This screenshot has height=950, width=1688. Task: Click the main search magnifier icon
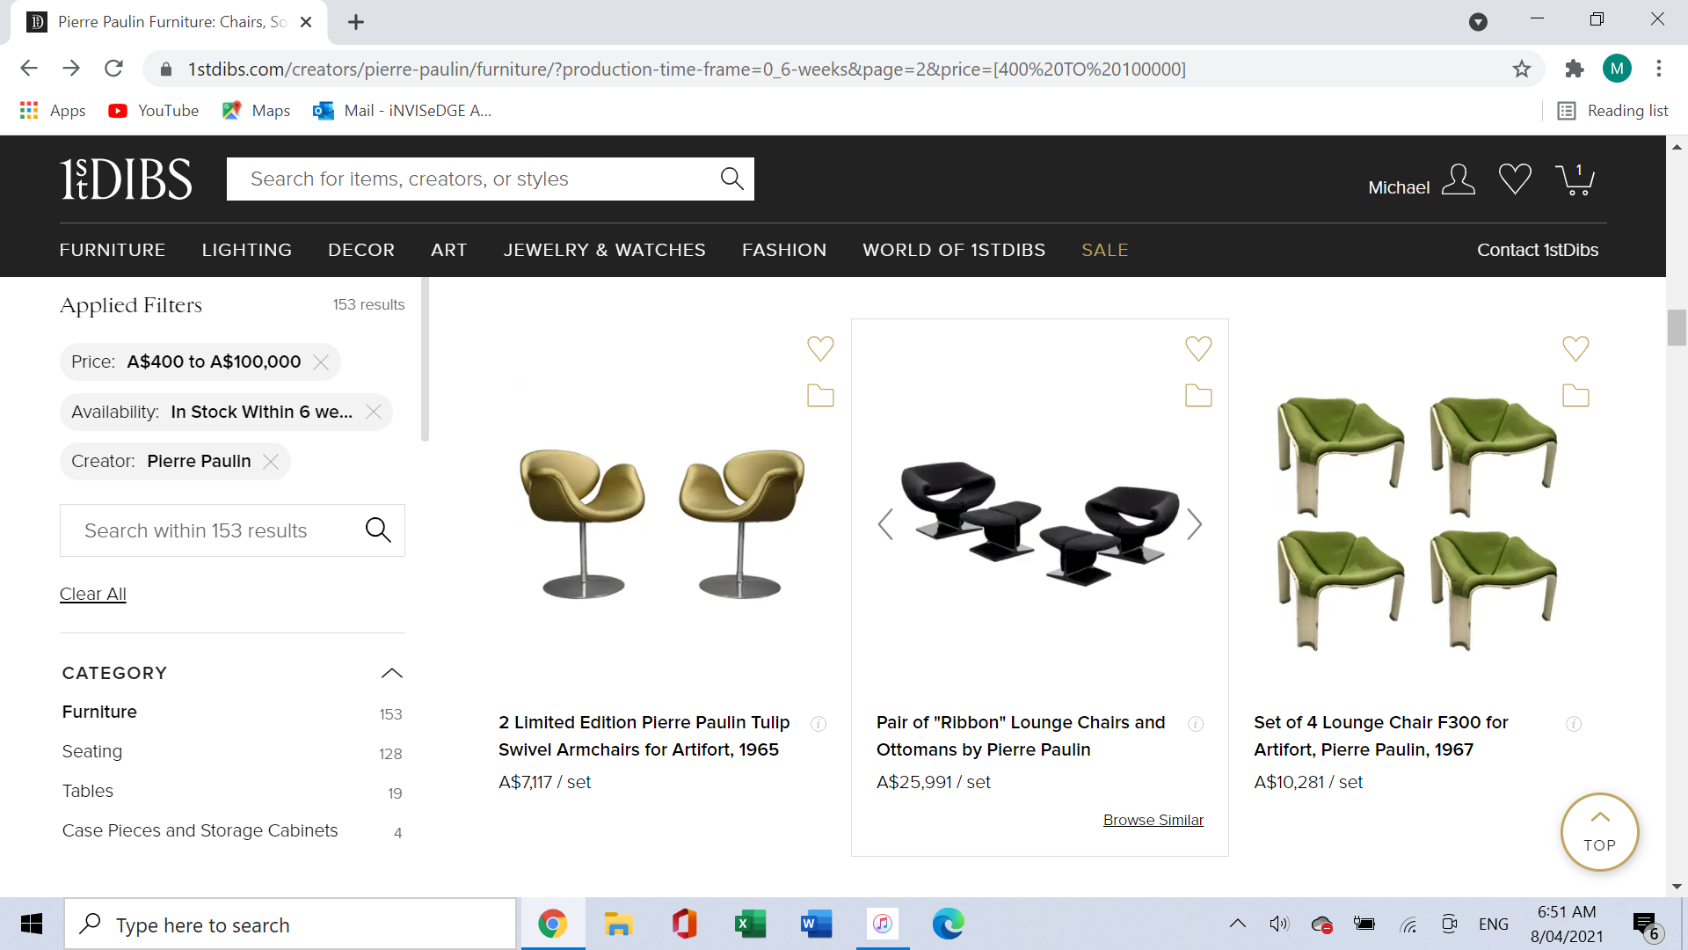point(731,179)
